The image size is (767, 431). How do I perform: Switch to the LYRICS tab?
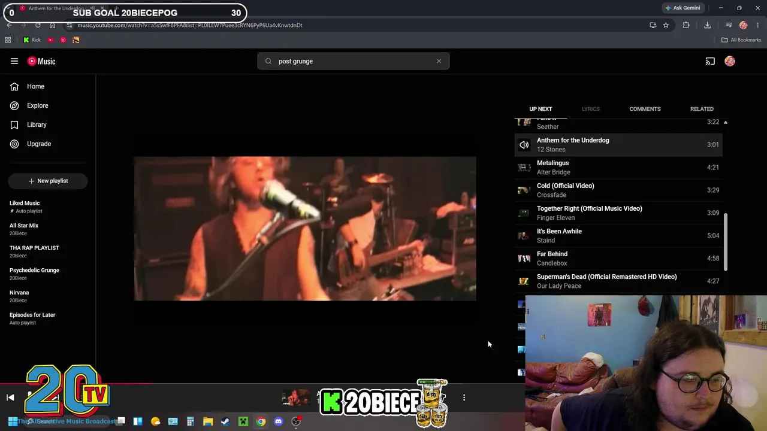[x=591, y=109]
